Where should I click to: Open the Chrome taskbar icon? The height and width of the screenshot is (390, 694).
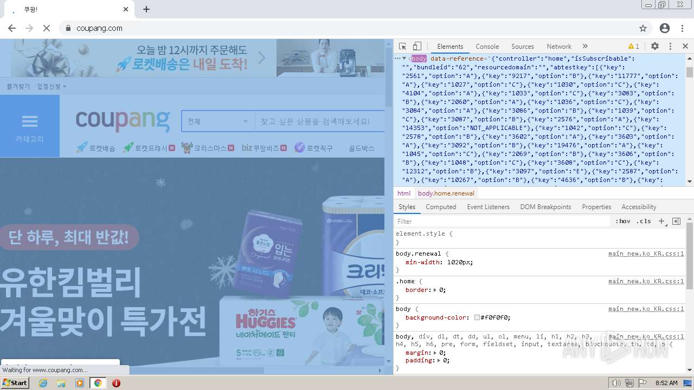(x=98, y=383)
